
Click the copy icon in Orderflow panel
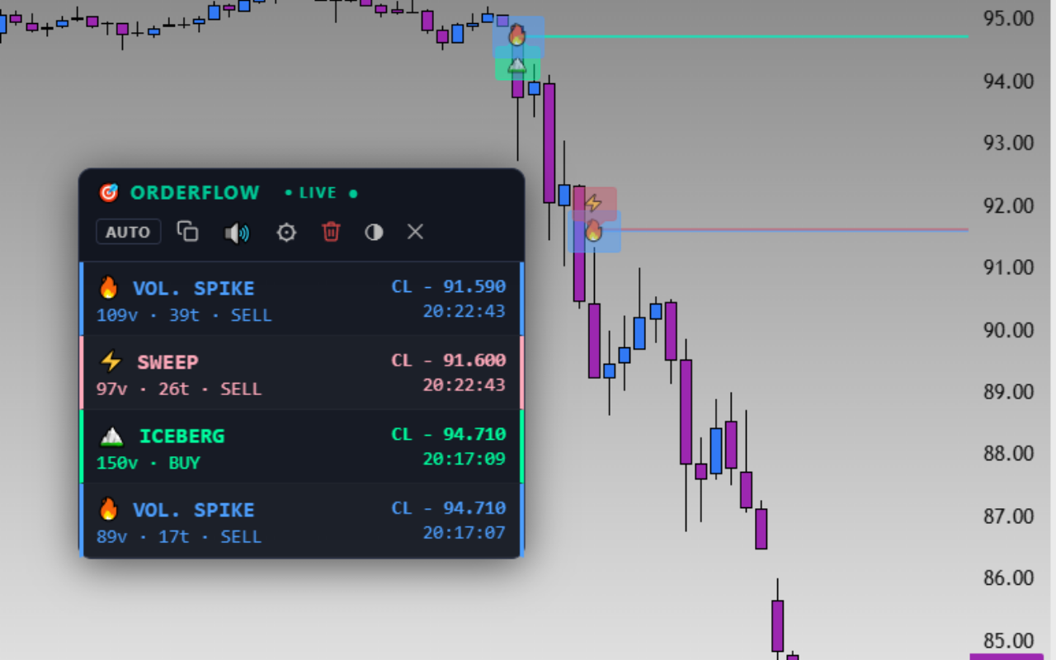188,232
